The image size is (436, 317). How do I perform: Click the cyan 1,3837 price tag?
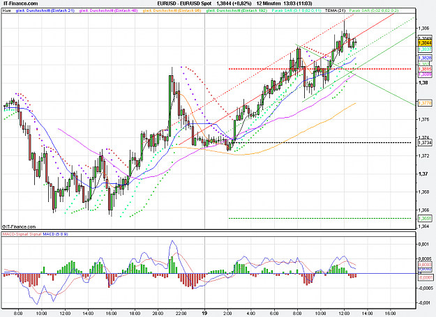[425, 49]
